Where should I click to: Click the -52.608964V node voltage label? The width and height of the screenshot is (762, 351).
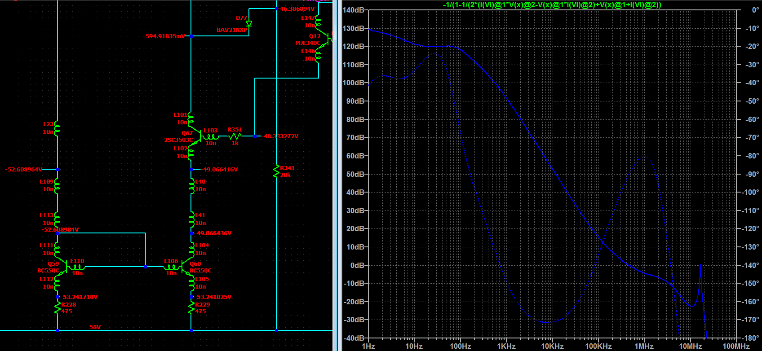coord(24,169)
